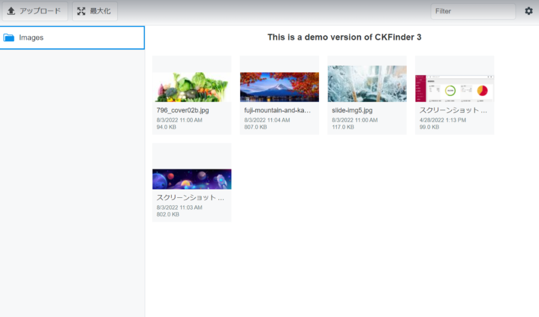Select the vegetables image thumbnail
This screenshot has width=539, height=317.
click(x=192, y=87)
